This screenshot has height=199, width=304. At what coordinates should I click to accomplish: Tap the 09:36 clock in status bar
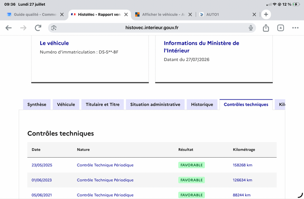click(x=10, y=4)
